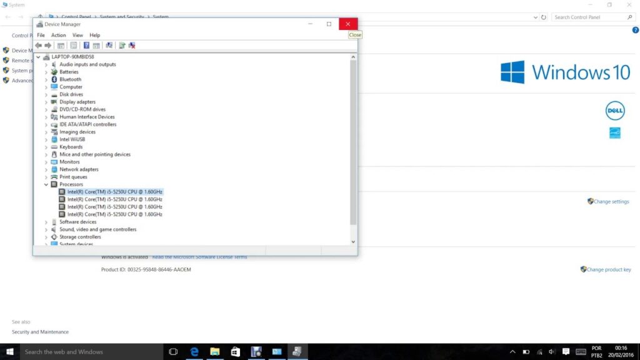Click the Bluetooth category icon
This screenshot has width=640, height=360.
54,79
